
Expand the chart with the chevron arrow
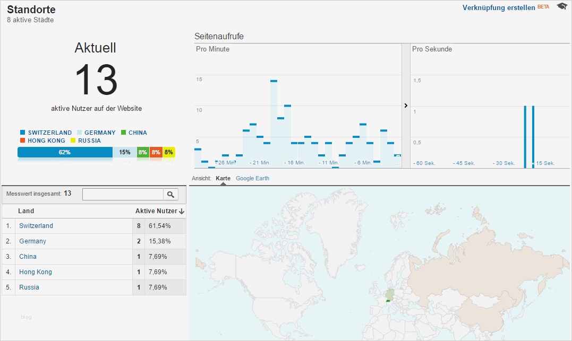point(406,106)
